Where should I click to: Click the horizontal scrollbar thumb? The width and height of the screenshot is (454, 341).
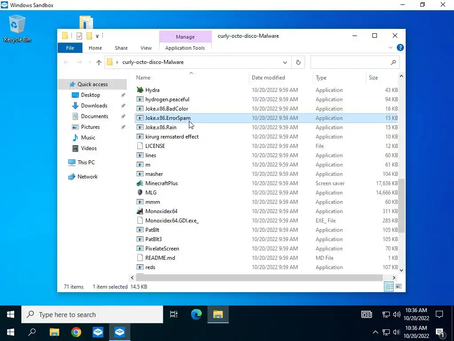[x=259, y=278]
